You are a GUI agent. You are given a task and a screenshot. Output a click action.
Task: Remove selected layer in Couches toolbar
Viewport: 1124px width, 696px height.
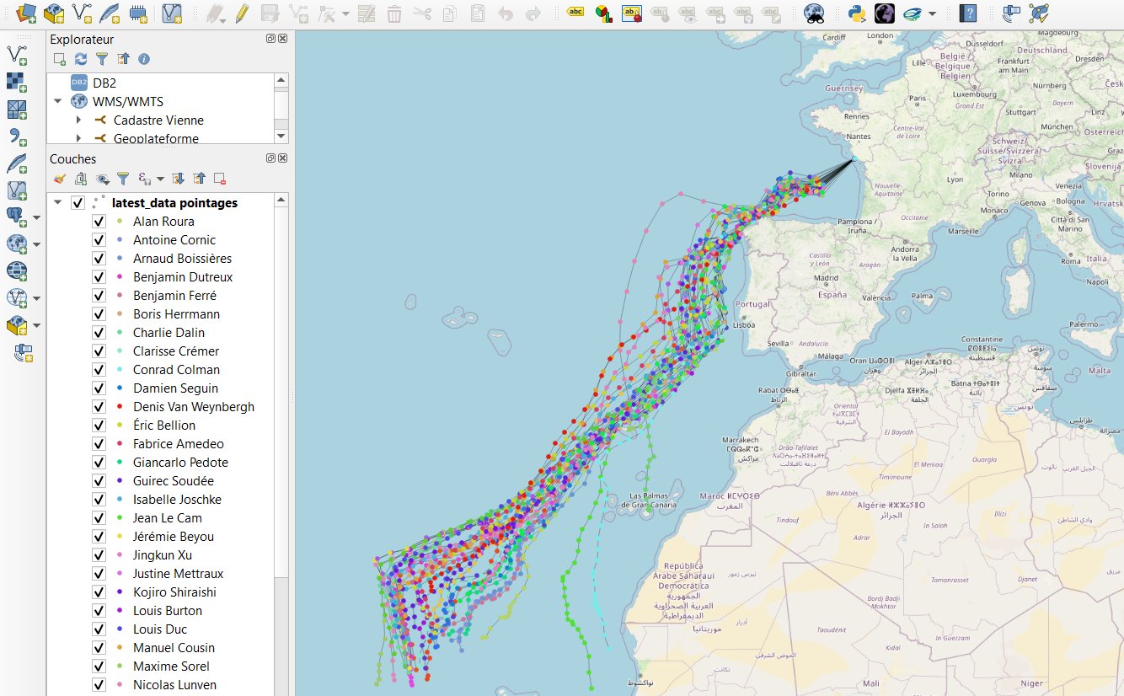pos(220,179)
